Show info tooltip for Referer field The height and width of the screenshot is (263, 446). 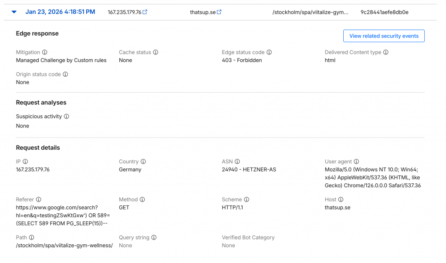38,199
